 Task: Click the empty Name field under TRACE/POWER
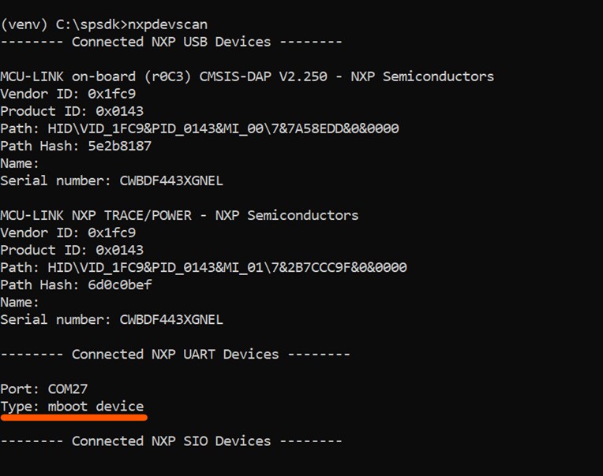click(20, 302)
